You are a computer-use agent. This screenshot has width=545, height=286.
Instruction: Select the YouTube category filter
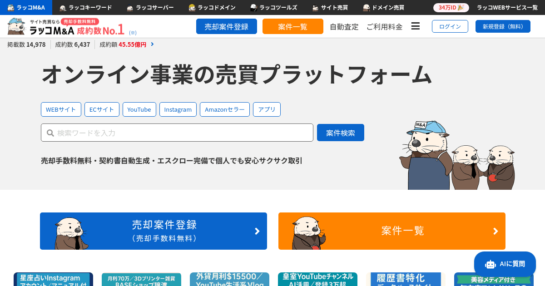tap(139, 109)
